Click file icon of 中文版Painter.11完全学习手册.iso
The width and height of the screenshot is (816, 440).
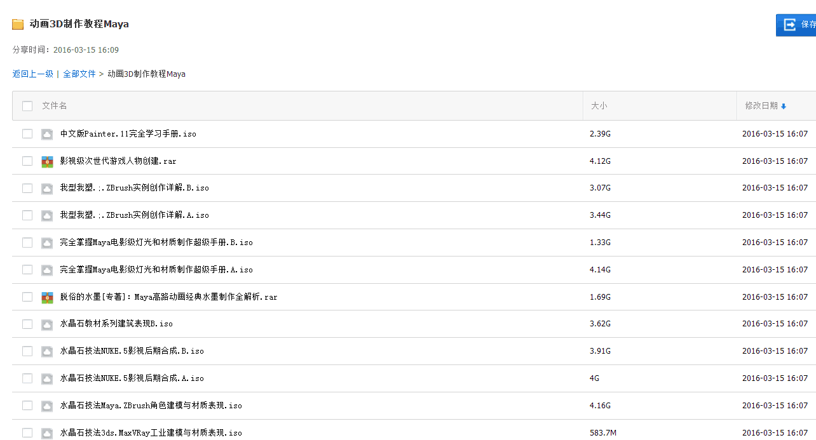[47, 134]
